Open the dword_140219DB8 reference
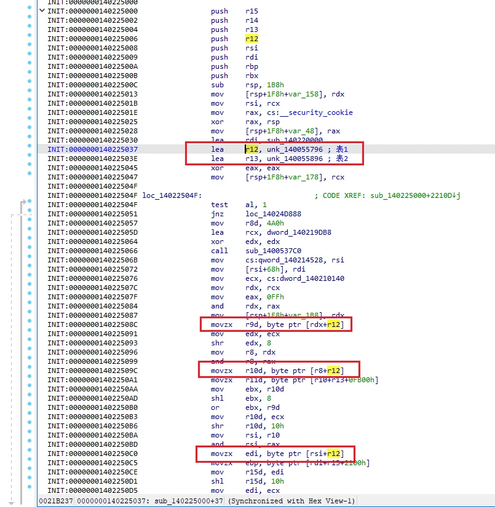This screenshot has width=495, height=507. tap(299, 232)
